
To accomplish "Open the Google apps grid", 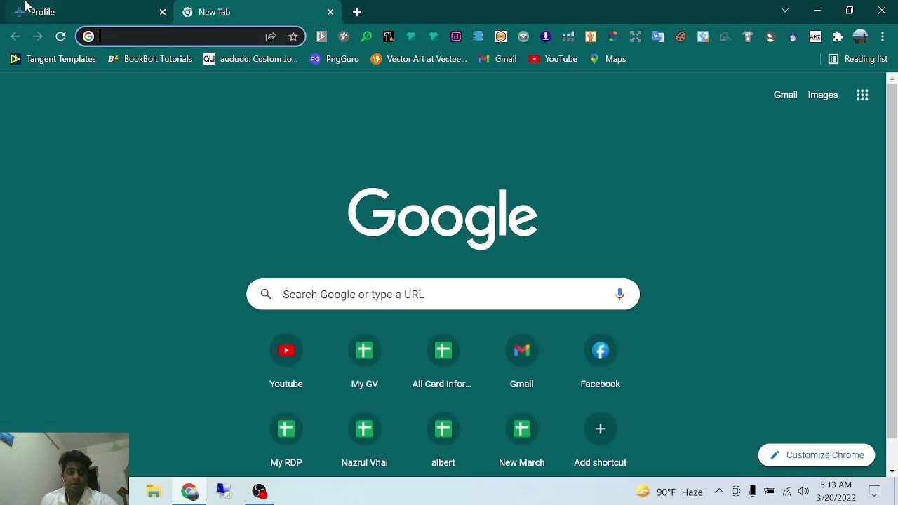I will pos(862,95).
